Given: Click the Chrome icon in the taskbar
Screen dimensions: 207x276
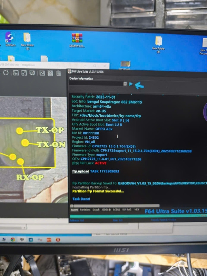Looking at the screenshot, I should coord(13,239).
